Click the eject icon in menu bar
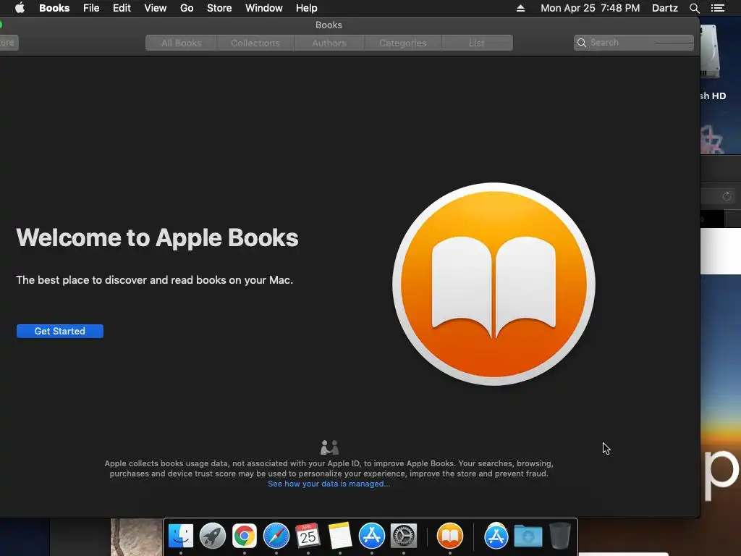 point(520,8)
